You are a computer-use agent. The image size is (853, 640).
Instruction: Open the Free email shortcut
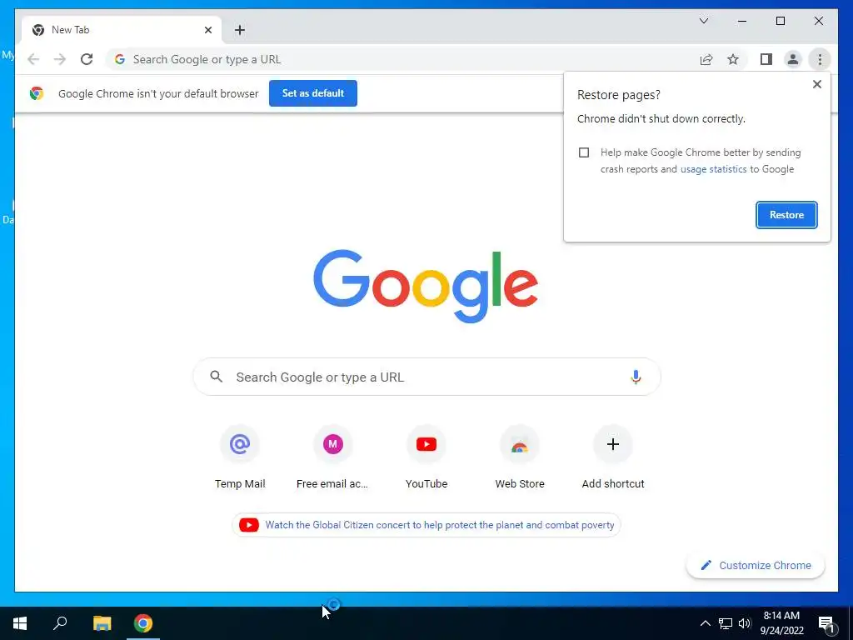point(332,458)
